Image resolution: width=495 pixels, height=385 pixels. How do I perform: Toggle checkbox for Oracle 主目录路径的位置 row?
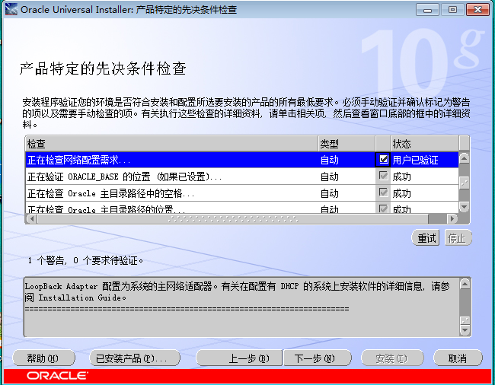383,208
